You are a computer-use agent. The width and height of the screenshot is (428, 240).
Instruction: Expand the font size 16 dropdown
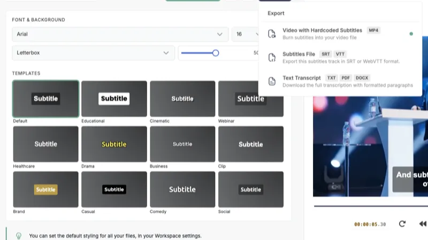tap(245, 34)
